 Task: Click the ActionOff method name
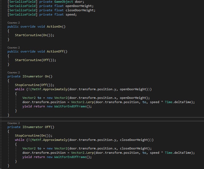tap(55, 51)
